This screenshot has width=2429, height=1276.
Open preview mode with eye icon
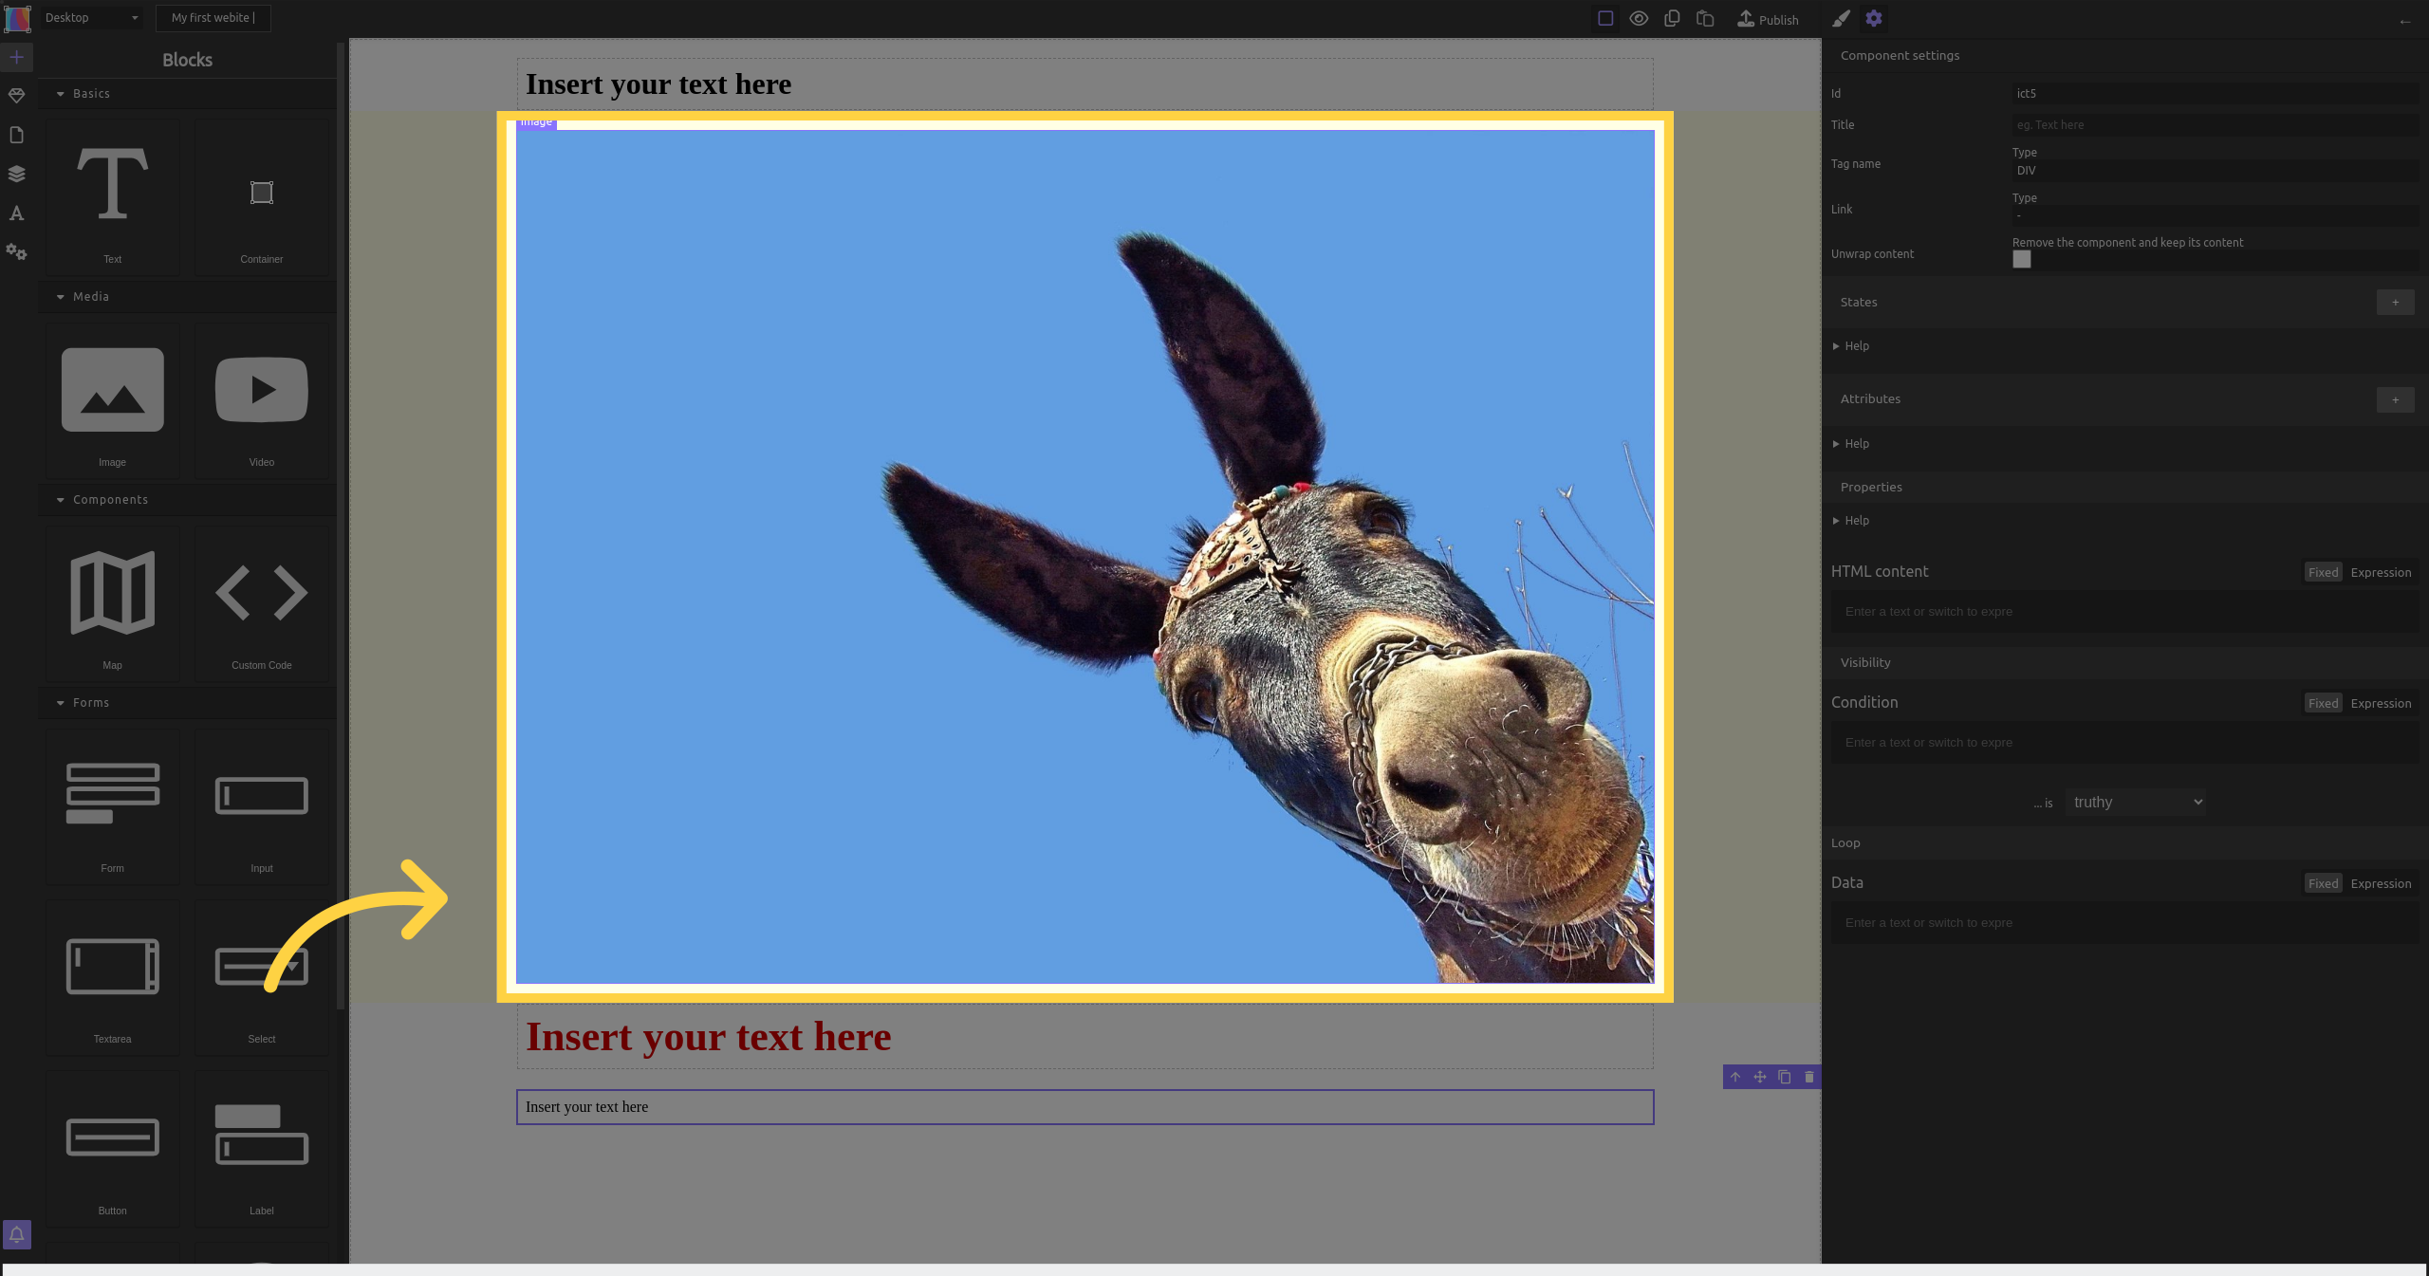pos(1639,18)
